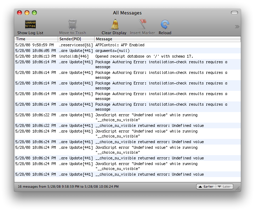
Task: Click the installdb[446] sender cell
Action: [x=74, y=56]
